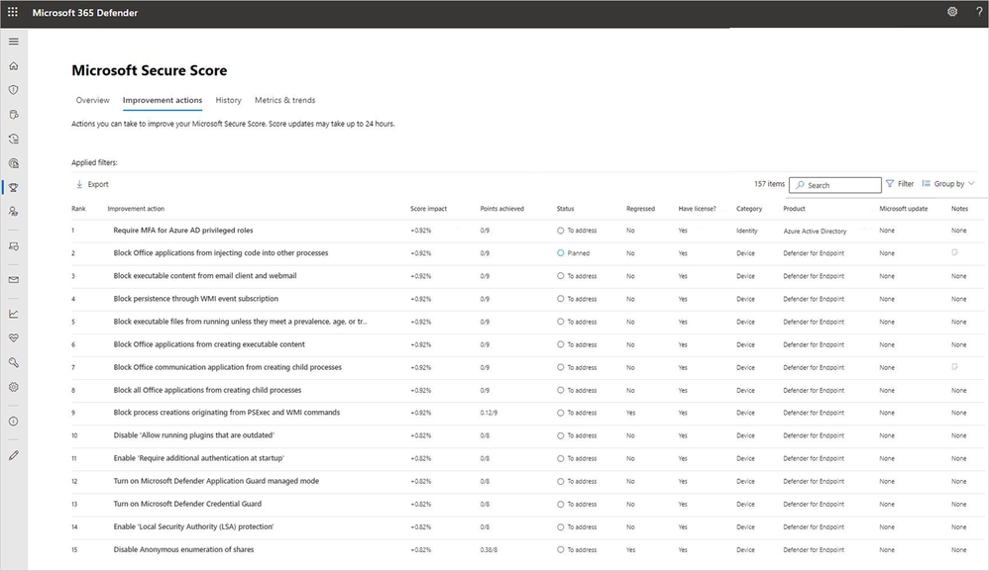Select status circle for Block Office creating executable content row
989x571 pixels.
point(560,344)
